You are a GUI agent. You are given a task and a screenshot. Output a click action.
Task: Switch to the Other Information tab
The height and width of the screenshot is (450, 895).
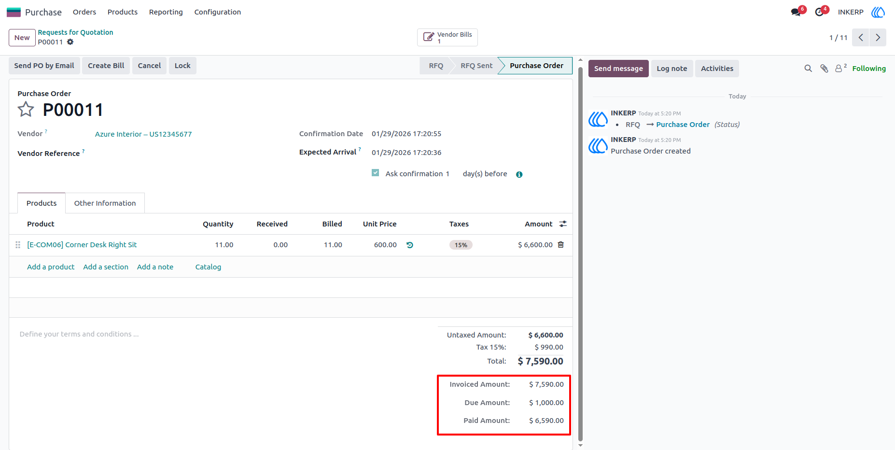coord(105,203)
